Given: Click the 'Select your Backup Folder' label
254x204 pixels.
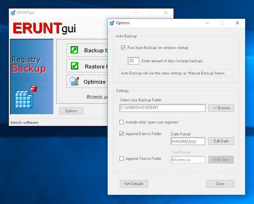Looking at the screenshot, I should [x=141, y=100].
